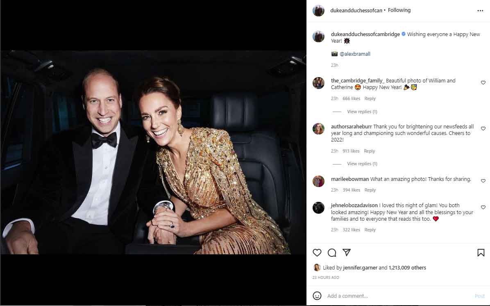Like authorsaraheburr's comment heart

tap(483, 129)
